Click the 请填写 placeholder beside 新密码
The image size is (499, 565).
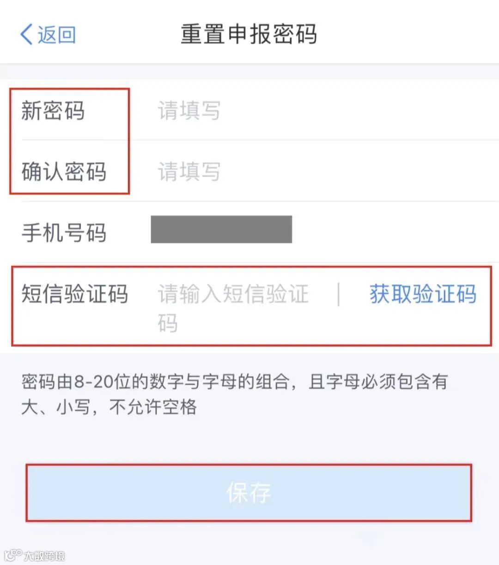(x=189, y=111)
